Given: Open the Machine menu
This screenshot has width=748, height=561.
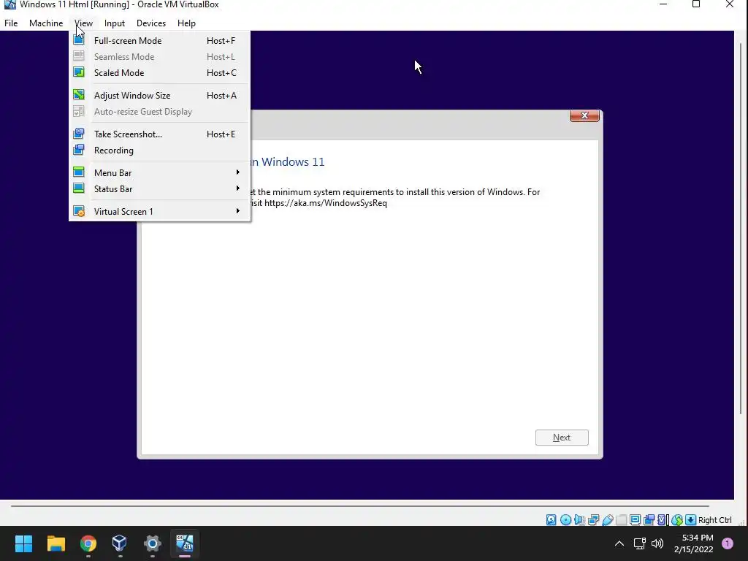Looking at the screenshot, I should point(46,23).
